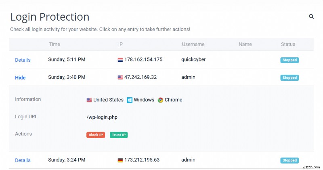Viewport: 323px width, 170px height.
Task: Click the US flag beside 47.242.169.32
Action: [120, 77]
